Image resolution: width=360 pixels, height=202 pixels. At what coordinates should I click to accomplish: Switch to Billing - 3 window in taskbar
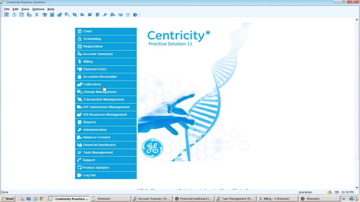pos(277,199)
